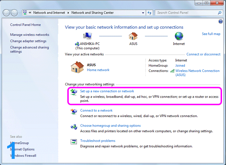Open Choose homegroup and sharing options
The height and width of the screenshot is (165, 226).
pos(110,126)
